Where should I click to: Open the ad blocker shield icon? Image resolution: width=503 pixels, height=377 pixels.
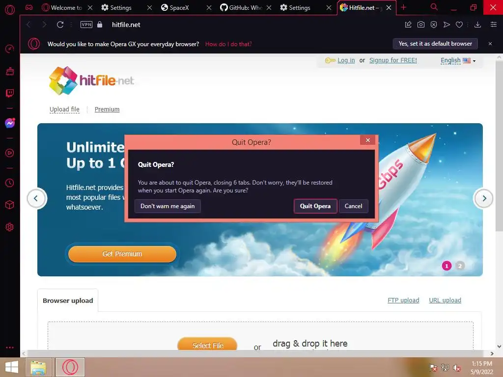434,25
